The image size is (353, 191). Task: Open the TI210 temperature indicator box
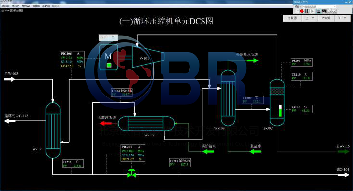(302, 76)
